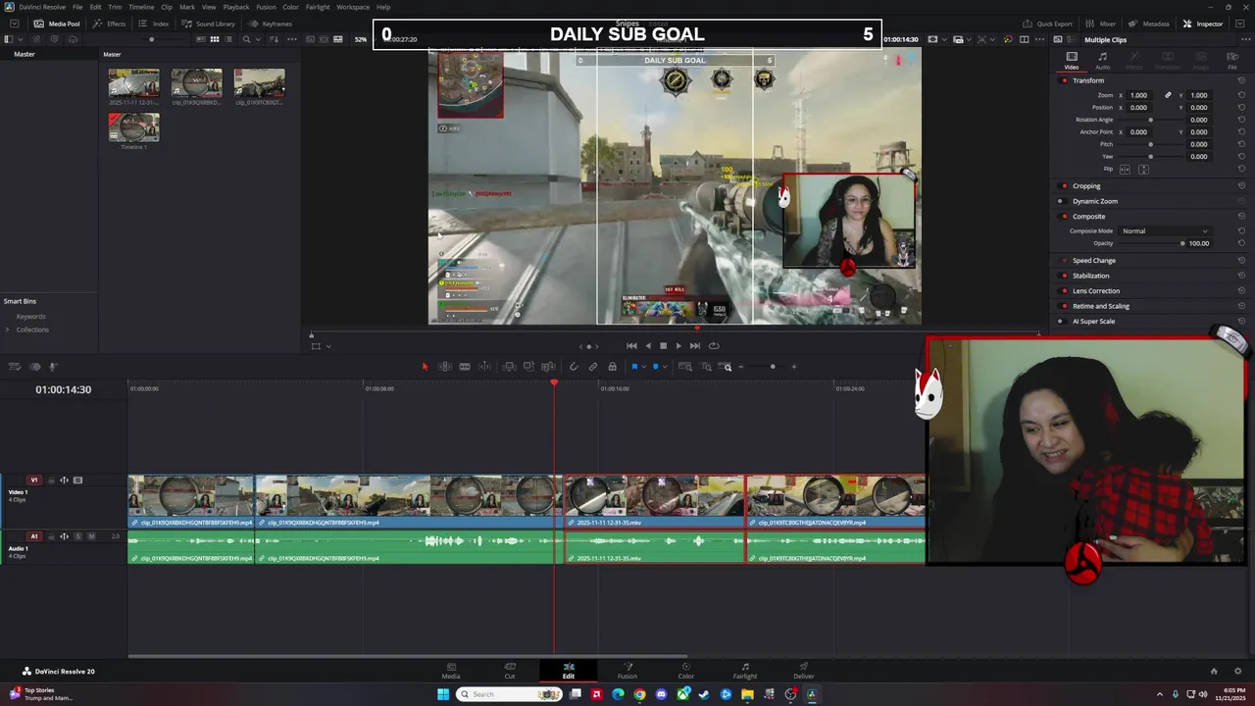The width and height of the screenshot is (1255, 706).
Task: Open the File menu
Action: tap(76, 7)
